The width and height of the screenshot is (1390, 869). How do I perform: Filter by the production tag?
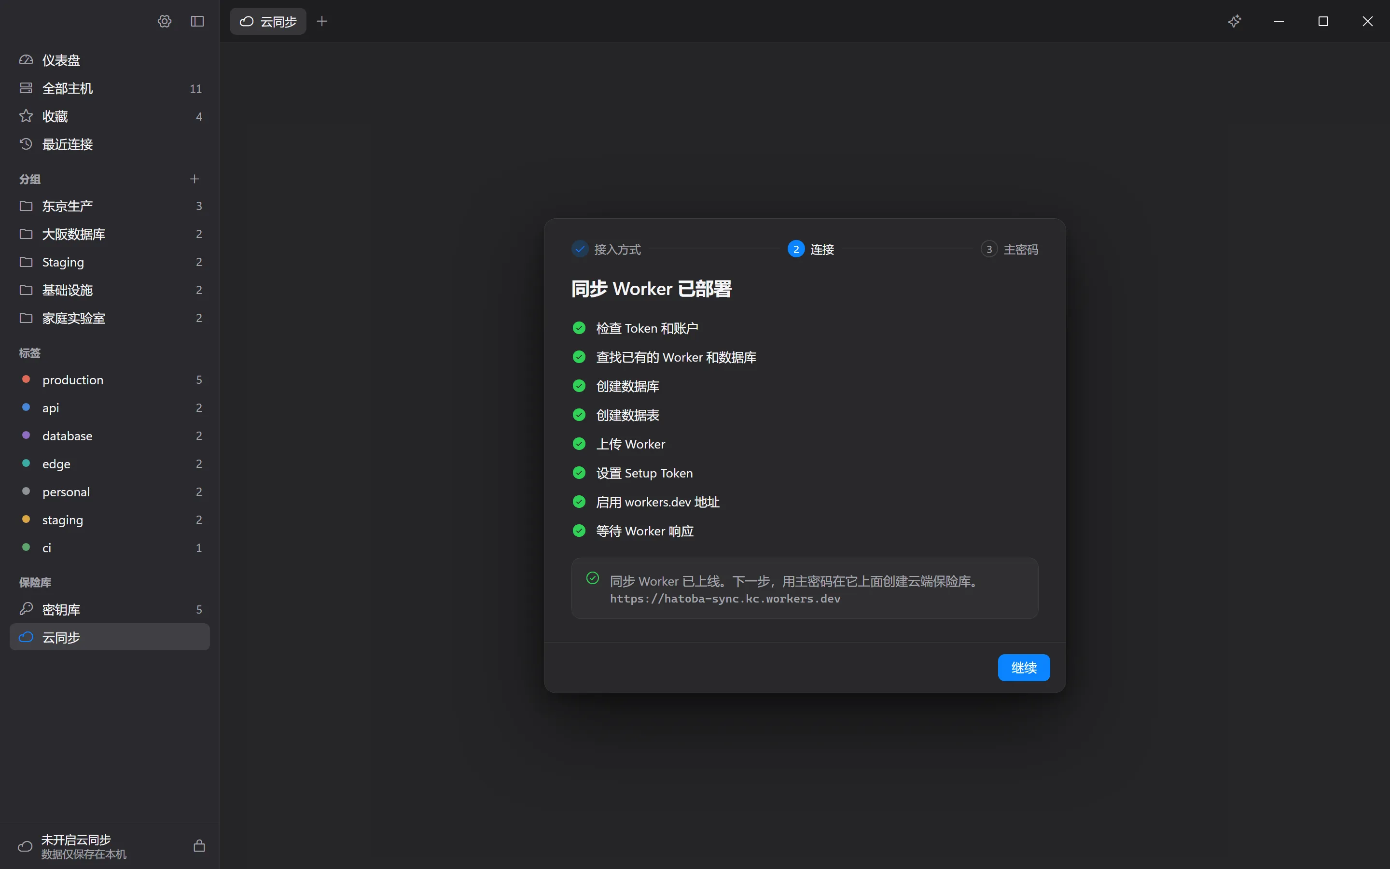[110, 379]
